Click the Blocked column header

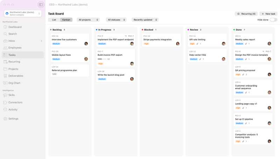[149, 30]
